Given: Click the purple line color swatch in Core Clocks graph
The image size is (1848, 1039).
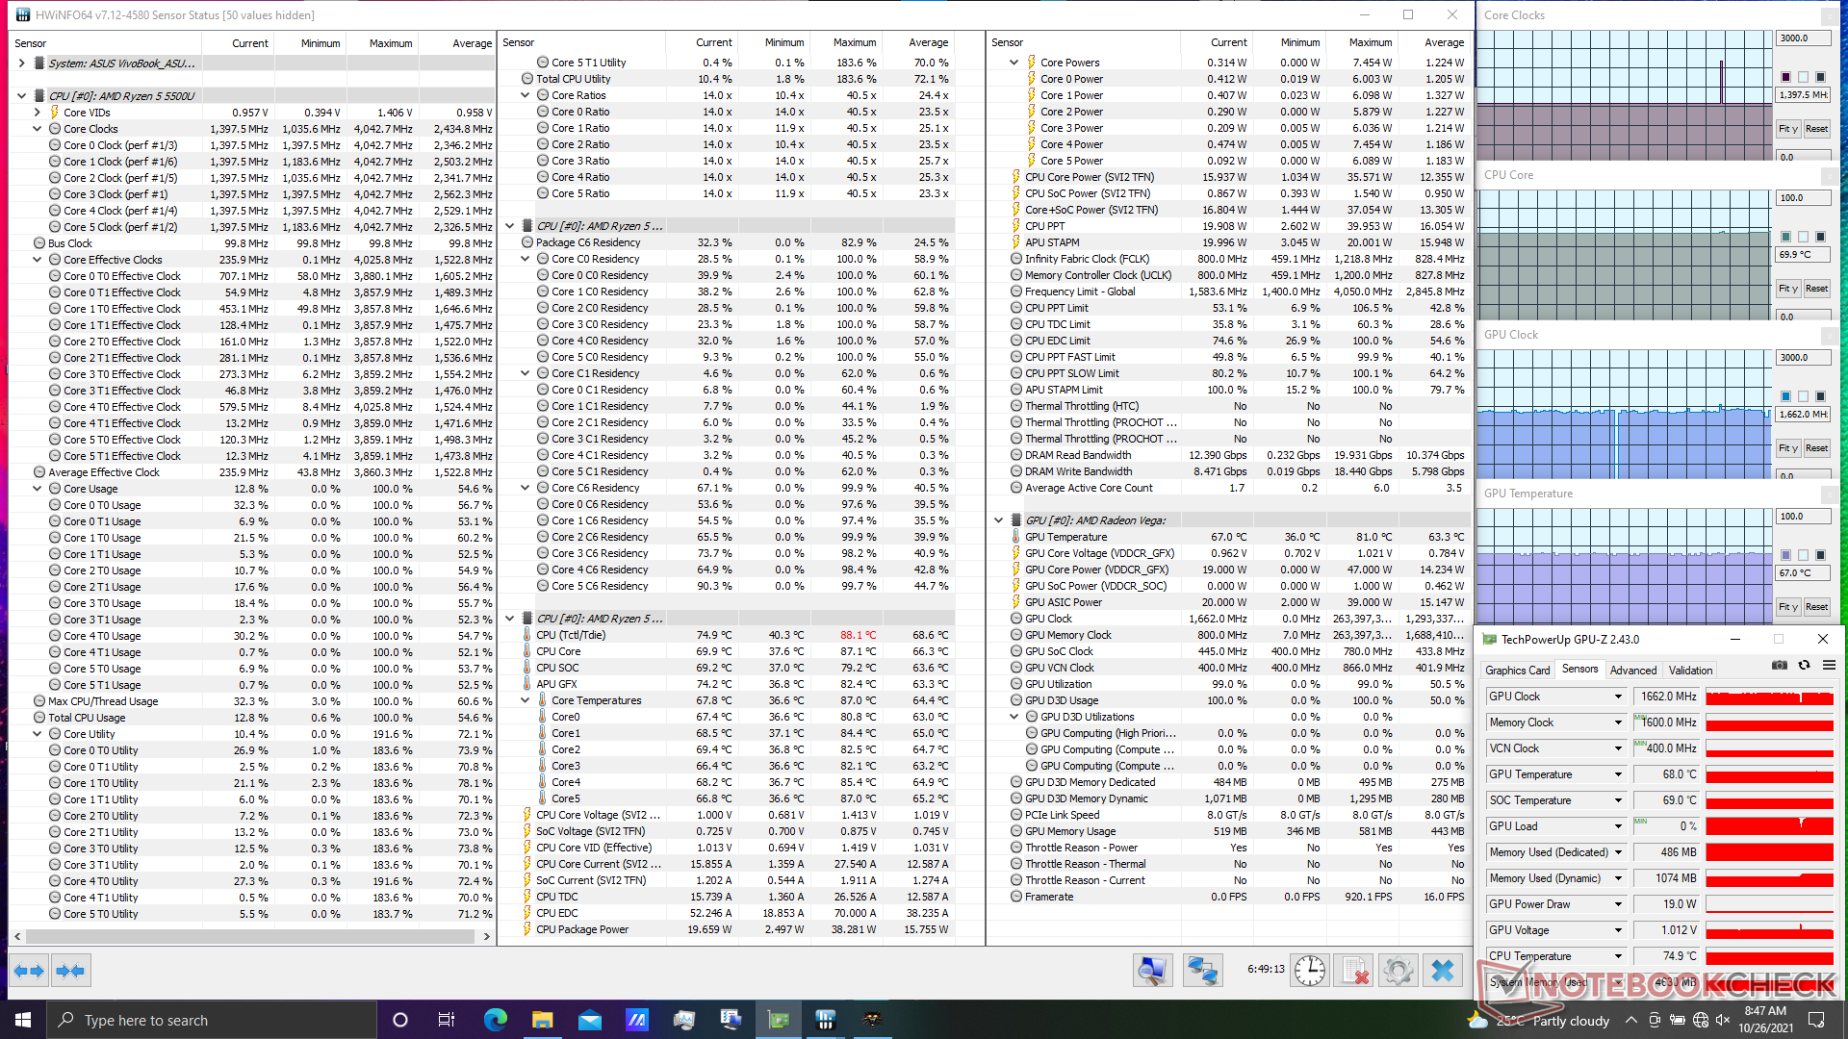Looking at the screenshot, I should click(1785, 77).
